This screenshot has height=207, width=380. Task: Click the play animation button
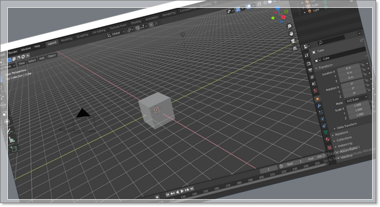[182, 191]
